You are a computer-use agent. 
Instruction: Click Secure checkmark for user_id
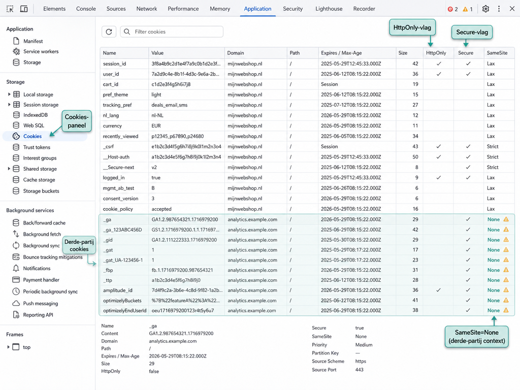click(x=468, y=74)
